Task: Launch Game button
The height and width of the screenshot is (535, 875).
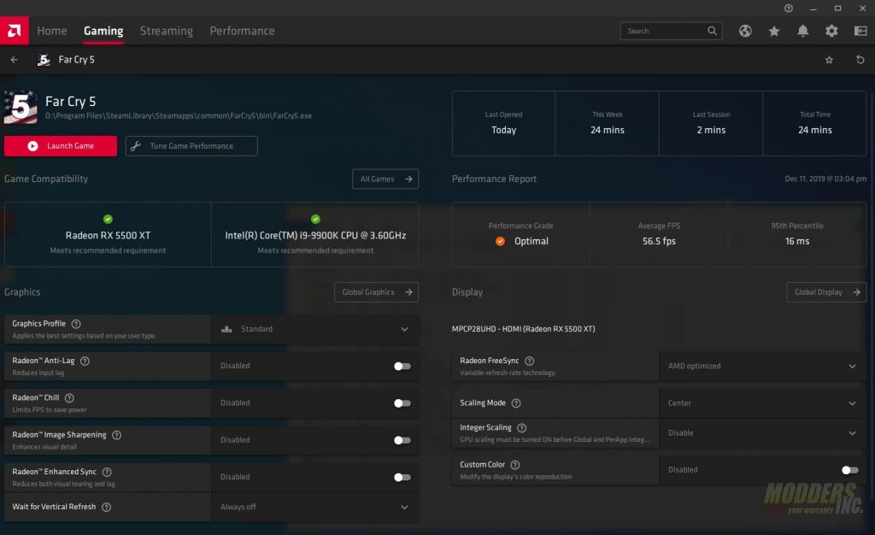Action: 61,145
